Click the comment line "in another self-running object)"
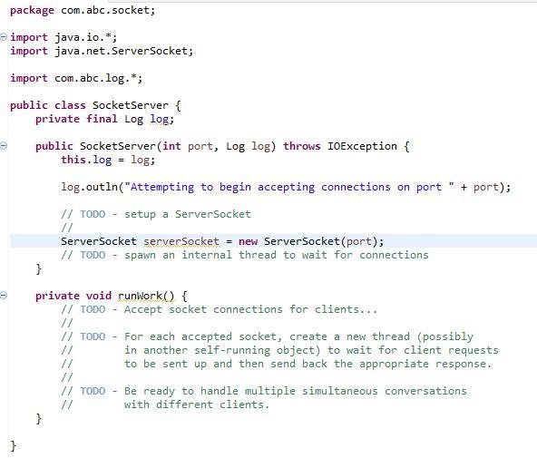The height and width of the screenshot is (458, 537). [x=279, y=350]
